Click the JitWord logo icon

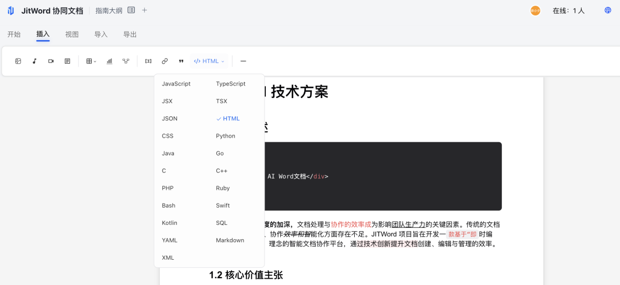pos(11,11)
